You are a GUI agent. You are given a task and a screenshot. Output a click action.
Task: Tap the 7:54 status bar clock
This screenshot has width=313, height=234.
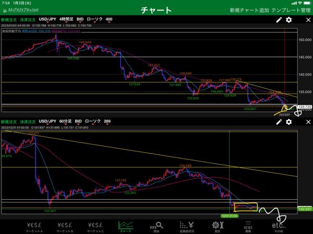pyautogui.click(x=6, y=3)
